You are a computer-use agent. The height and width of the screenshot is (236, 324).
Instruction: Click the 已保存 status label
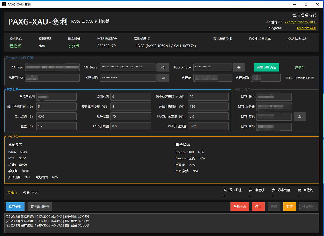tap(299, 68)
